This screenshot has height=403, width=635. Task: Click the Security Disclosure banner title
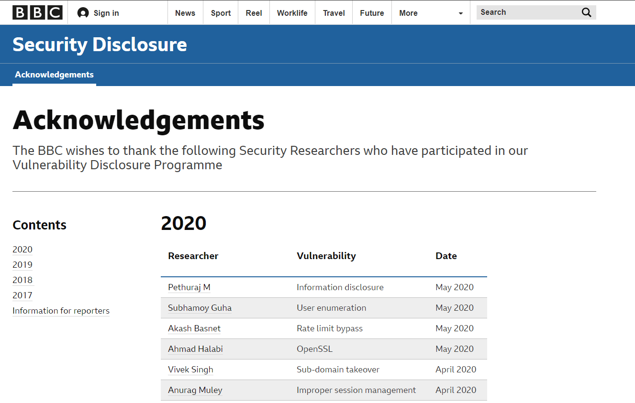click(100, 44)
